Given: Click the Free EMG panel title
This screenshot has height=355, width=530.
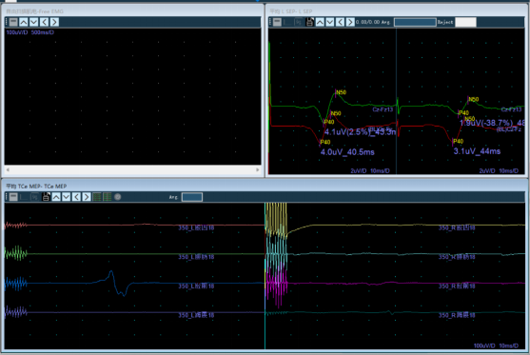Looking at the screenshot, I should (x=34, y=11).
